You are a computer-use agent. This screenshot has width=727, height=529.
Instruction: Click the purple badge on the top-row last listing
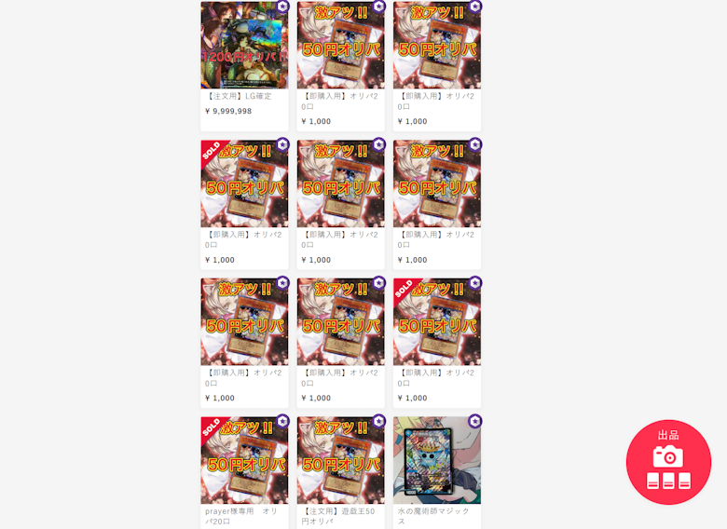click(x=474, y=7)
